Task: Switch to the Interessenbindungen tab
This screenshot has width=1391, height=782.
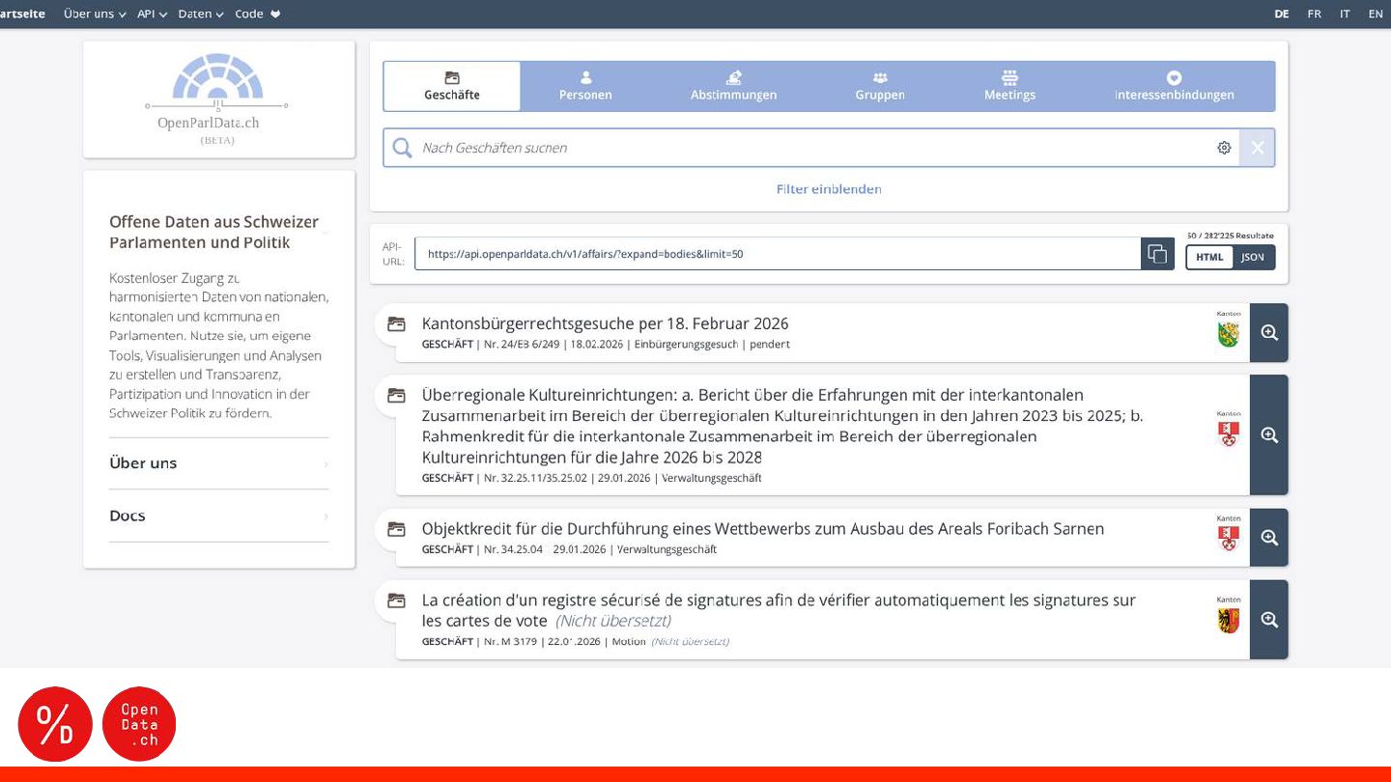Action: (1174, 86)
